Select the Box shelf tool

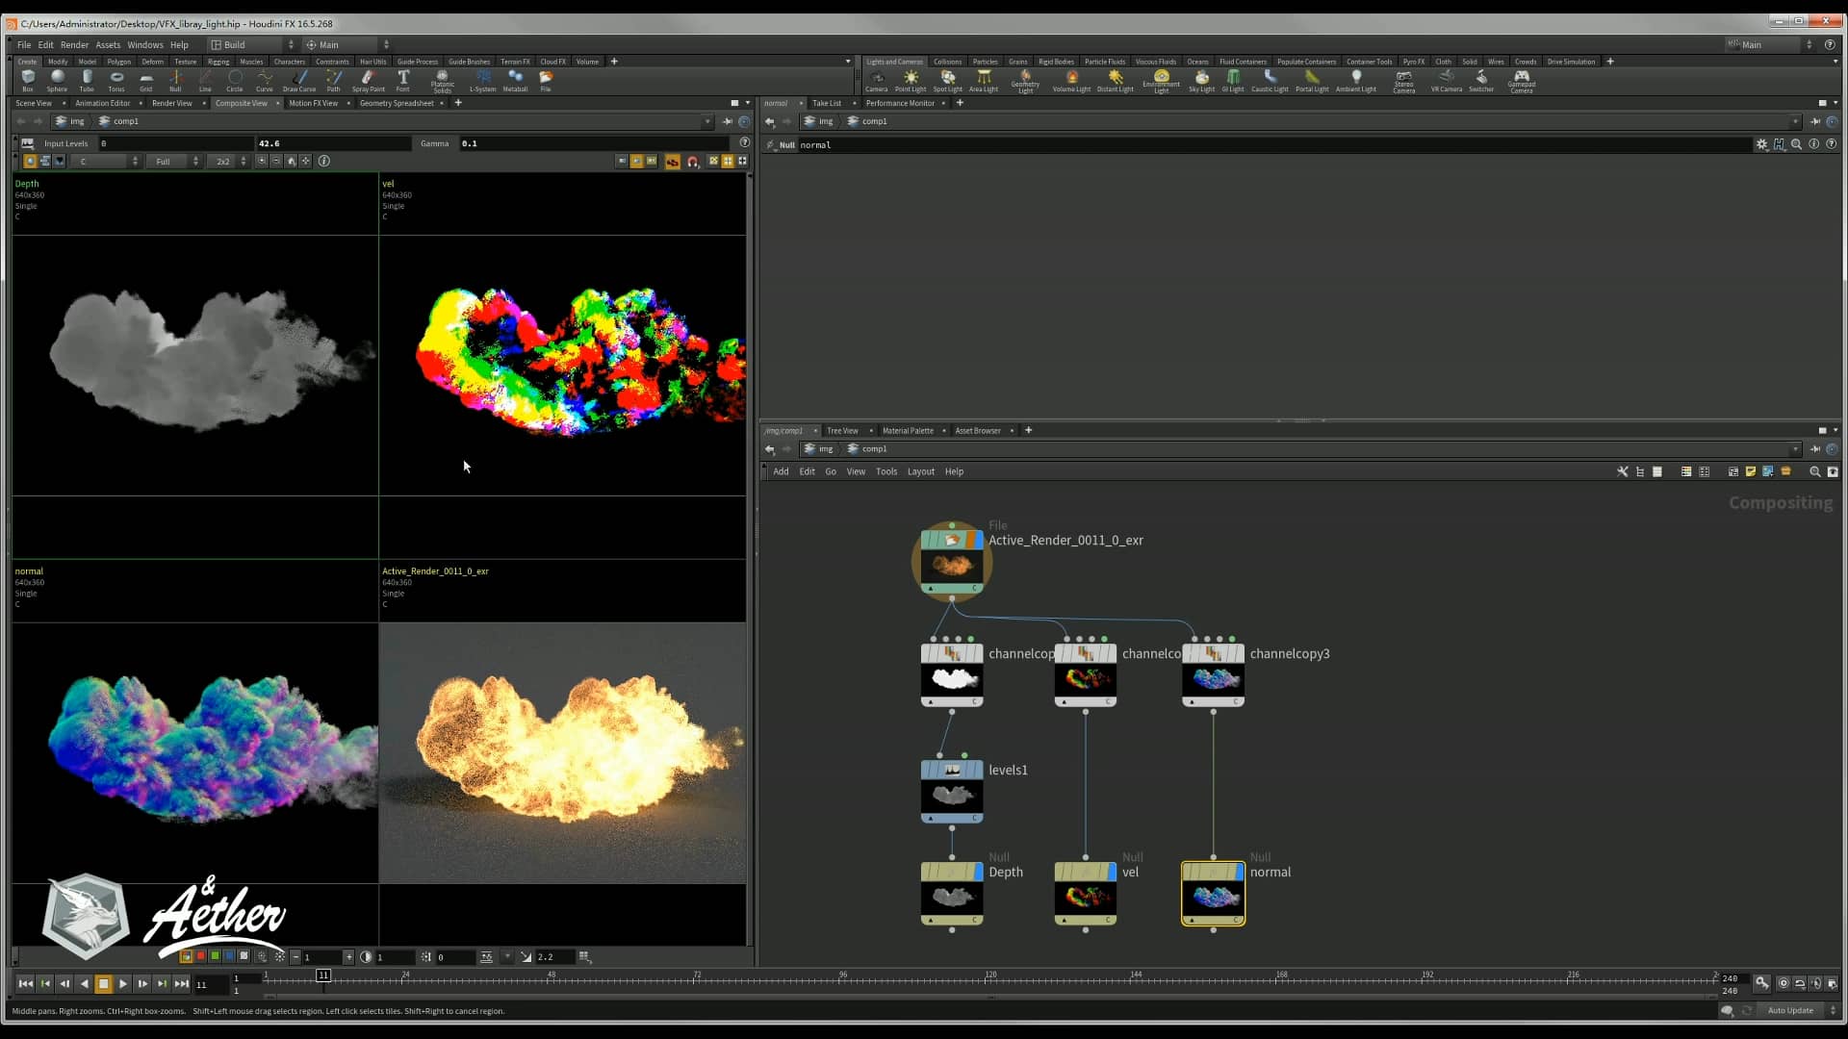[27, 81]
